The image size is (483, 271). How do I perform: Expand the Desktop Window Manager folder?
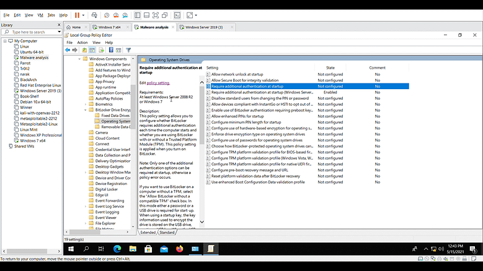point(86,173)
